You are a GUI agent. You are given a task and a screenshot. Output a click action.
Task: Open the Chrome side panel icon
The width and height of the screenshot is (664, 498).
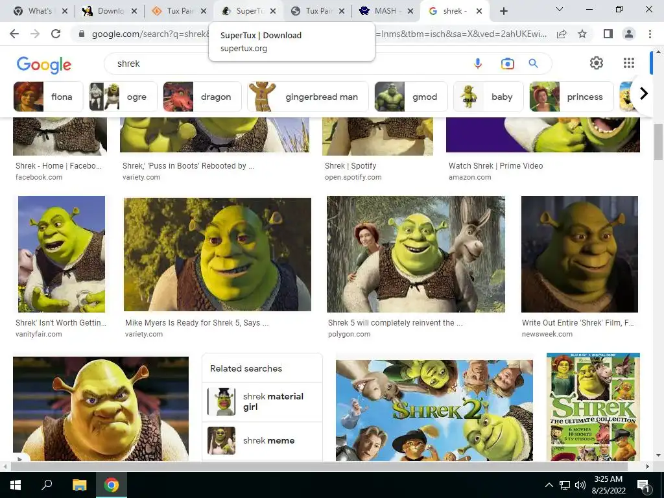click(x=608, y=34)
